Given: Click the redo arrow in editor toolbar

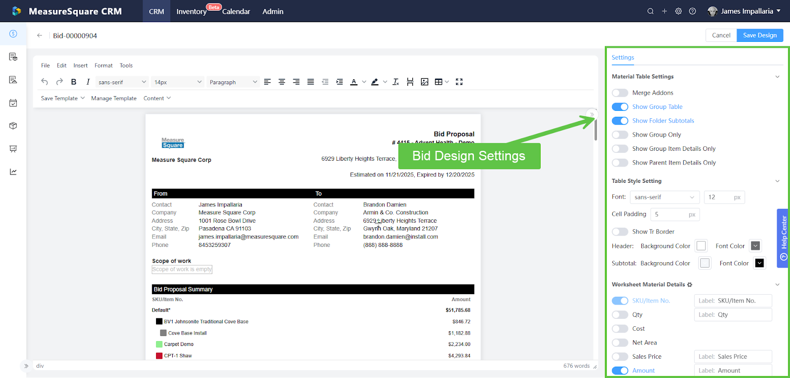Looking at the screenshot, I should click(59, 82).
